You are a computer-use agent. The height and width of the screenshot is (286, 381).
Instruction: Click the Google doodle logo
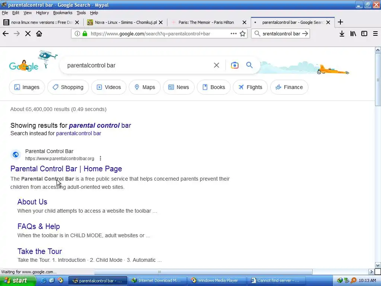24,66
